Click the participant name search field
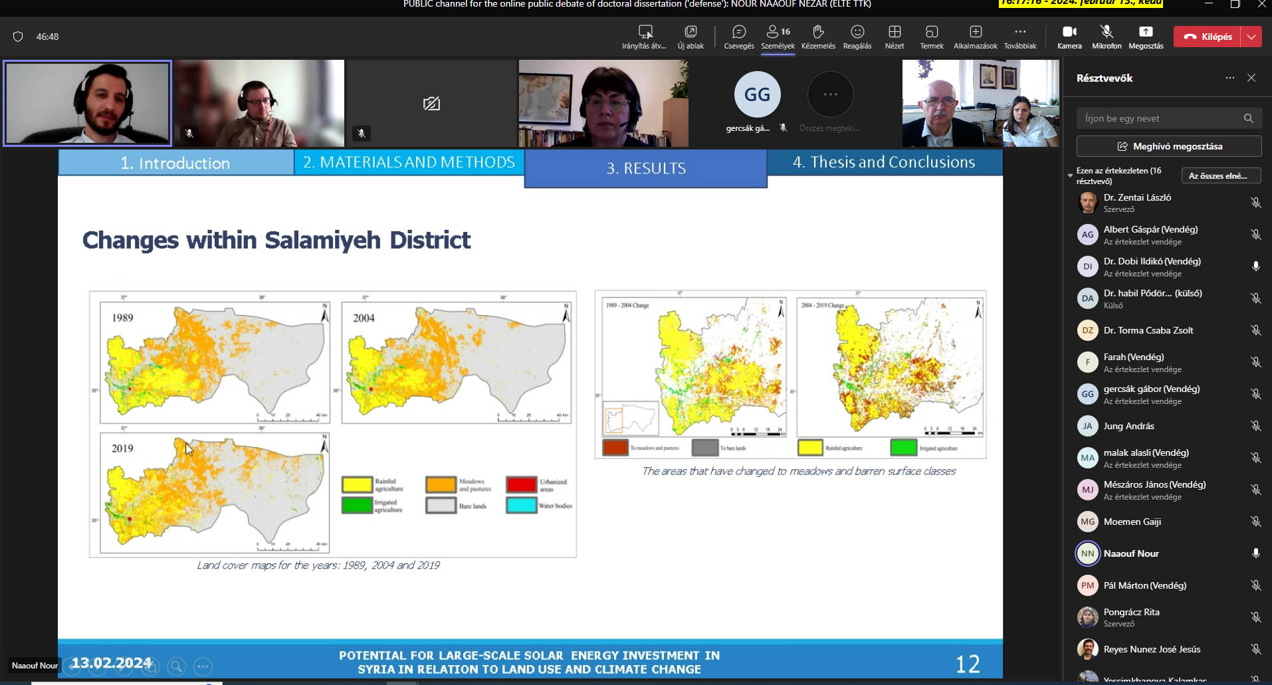Screen dimensions: 1272x685 point(1169,118)
